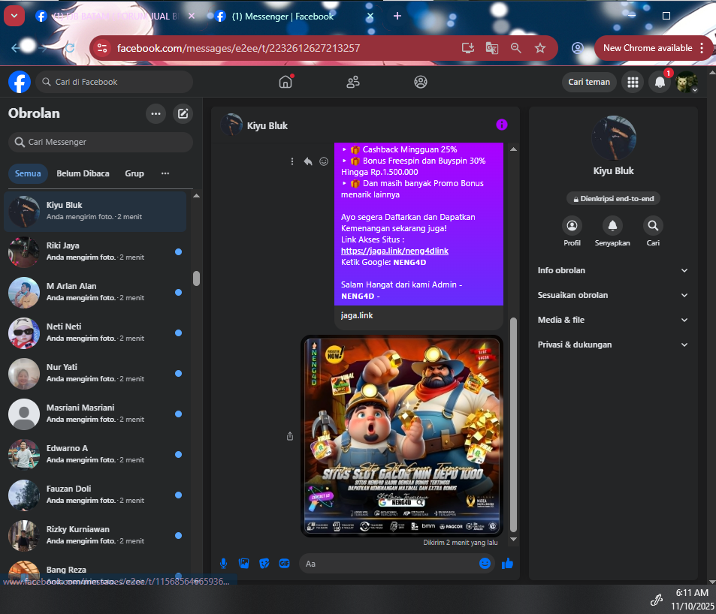716x614 pixels.
Task: Open Chrome profile icon
Action: 577,48
